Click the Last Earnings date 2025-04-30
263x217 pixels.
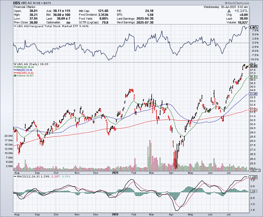[145, 19]
